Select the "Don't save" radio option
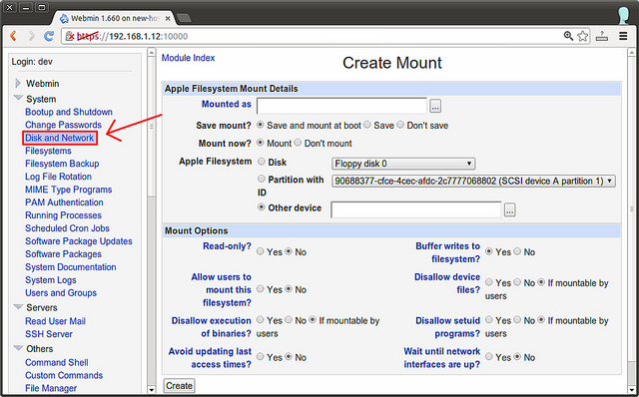Image resolution: width=639 pixels, height=397 pixels. [400, 125]
